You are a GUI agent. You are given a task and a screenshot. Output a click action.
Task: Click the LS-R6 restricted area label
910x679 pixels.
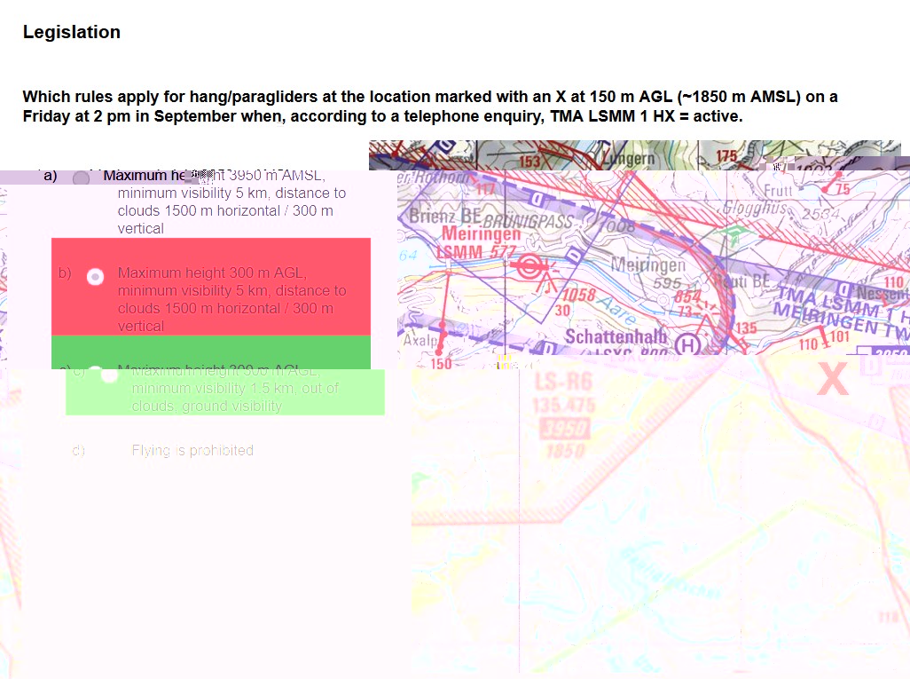tap(564, 383)
